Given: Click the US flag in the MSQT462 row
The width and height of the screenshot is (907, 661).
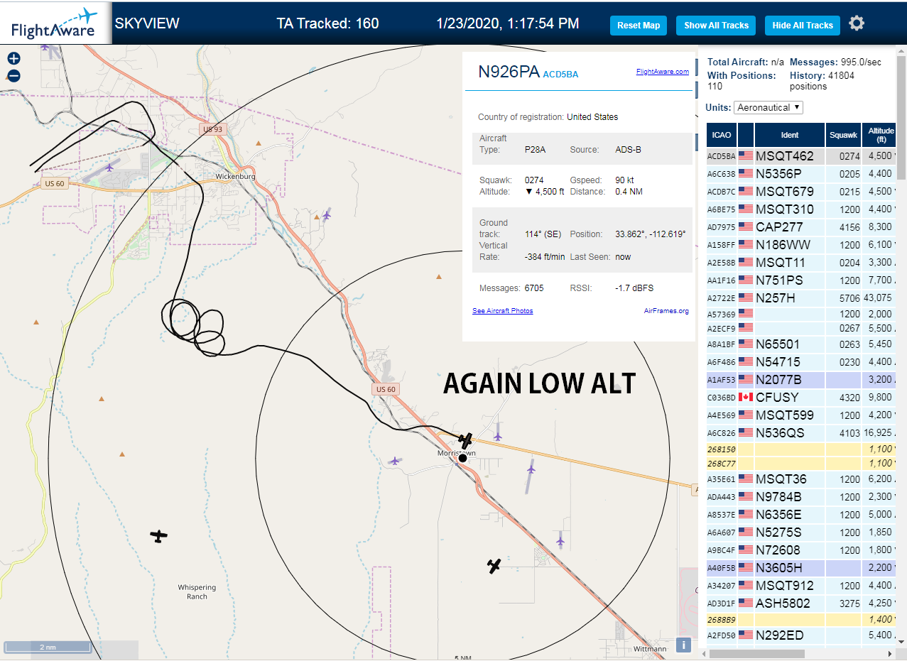Looking at the screenshot, I should point(746,155).
